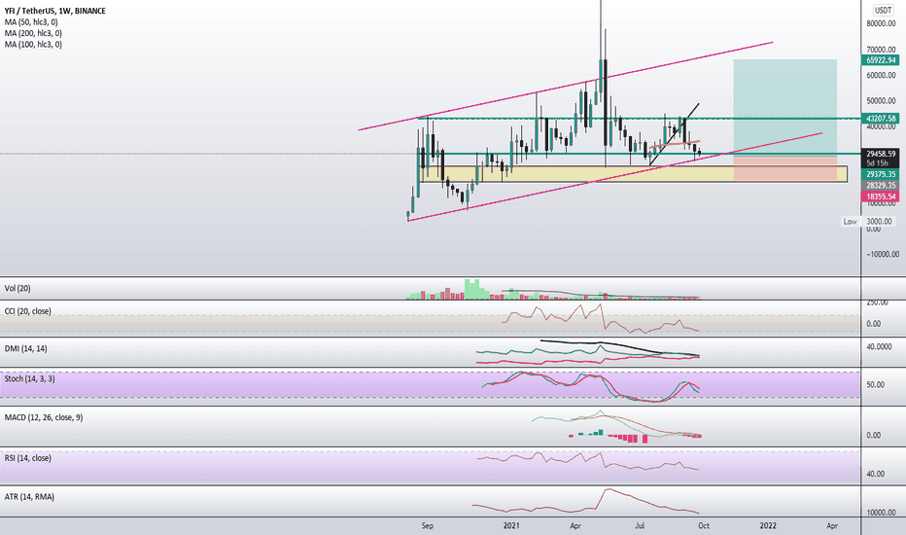The image size is (906, 535).
Task: Click the Oct label on time axis
Action: click(x=703, y=525)
